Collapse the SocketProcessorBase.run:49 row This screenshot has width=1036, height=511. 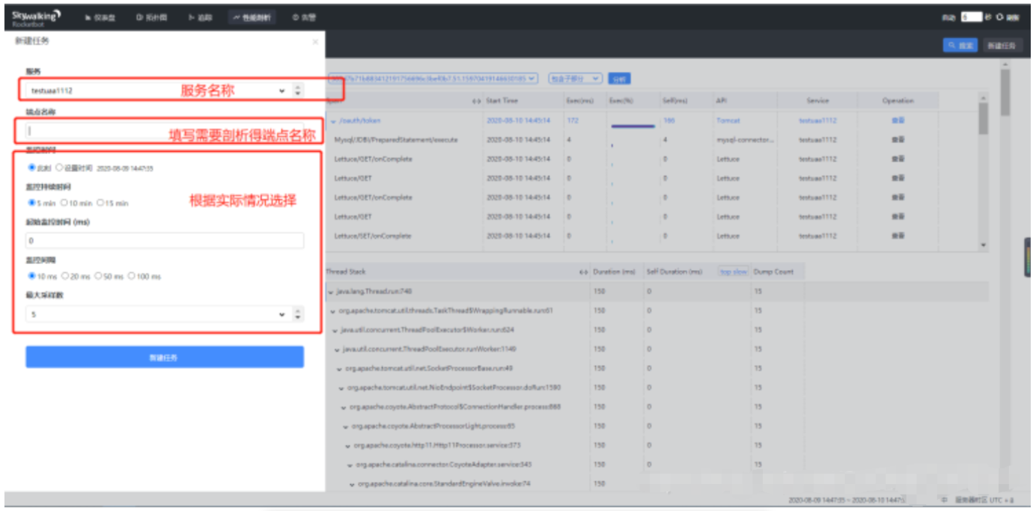(340, 369)
